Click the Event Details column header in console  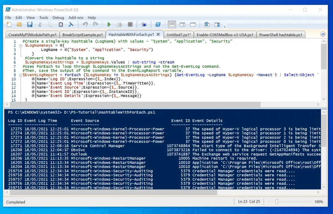tap(207, 121)
